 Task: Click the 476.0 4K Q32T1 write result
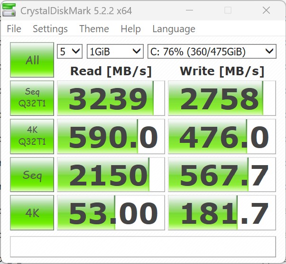pyautogui.click(x=222, y=136)
